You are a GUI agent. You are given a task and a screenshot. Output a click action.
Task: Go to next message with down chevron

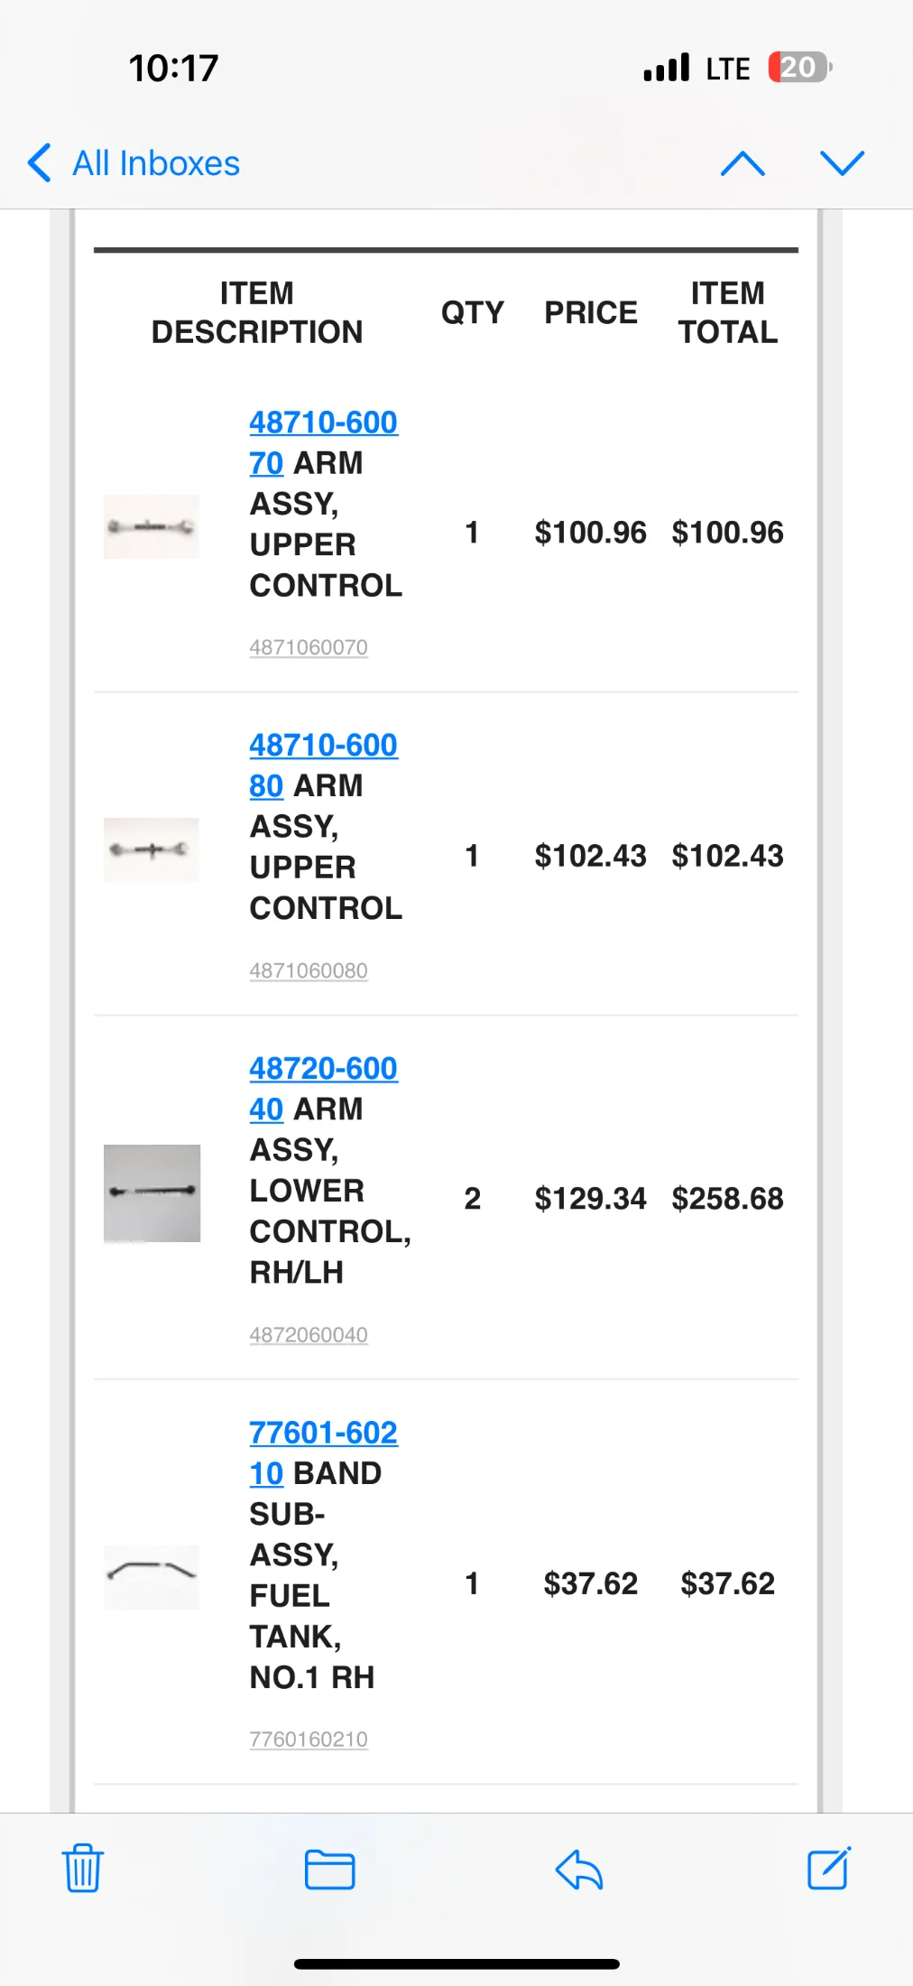pyautogui.click(x=842, y=163)
